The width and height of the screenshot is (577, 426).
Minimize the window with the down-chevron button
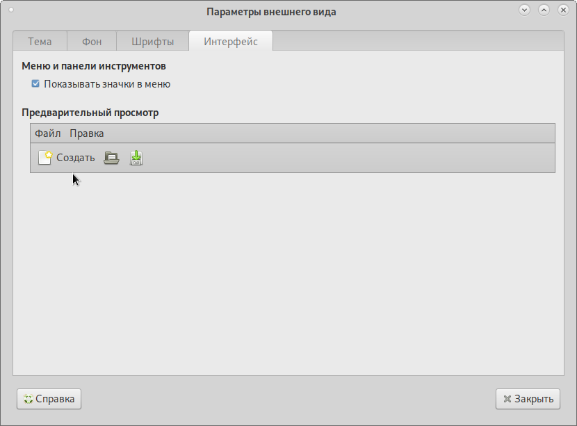tap(525, 10)
